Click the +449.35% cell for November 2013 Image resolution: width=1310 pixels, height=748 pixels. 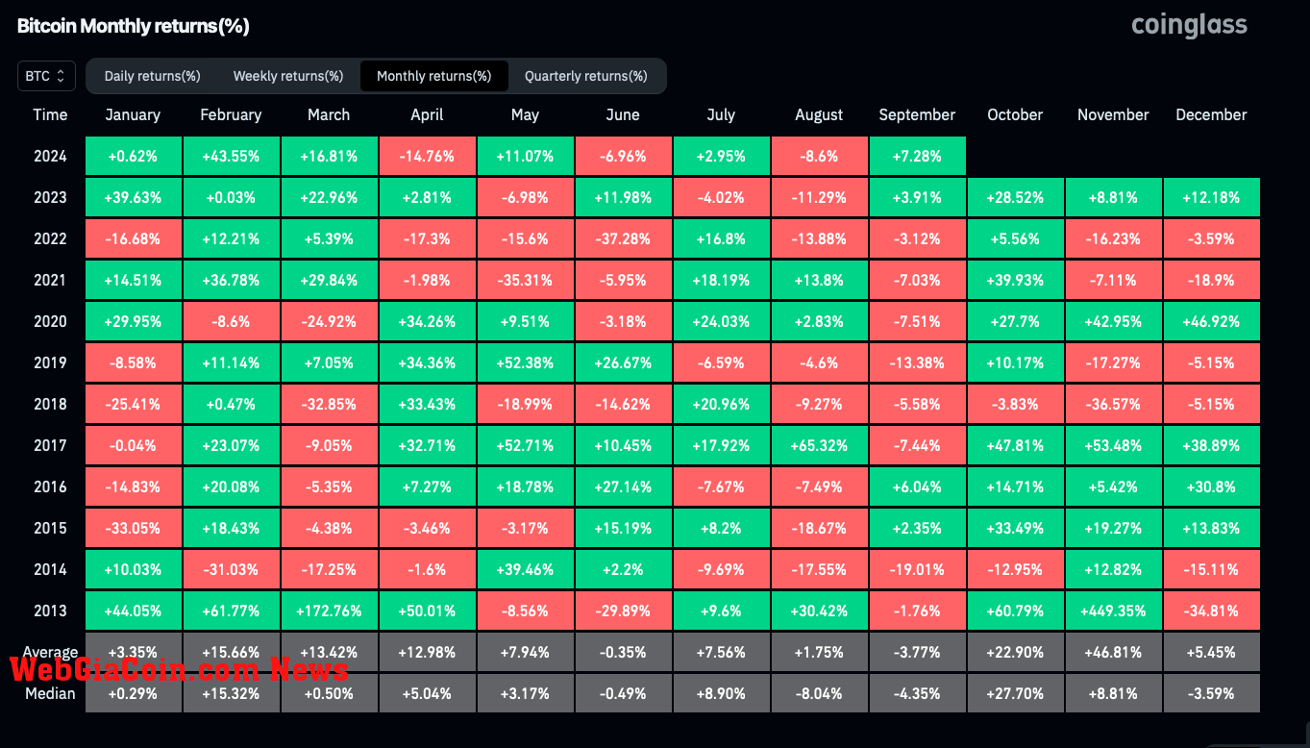point(1113,611)
